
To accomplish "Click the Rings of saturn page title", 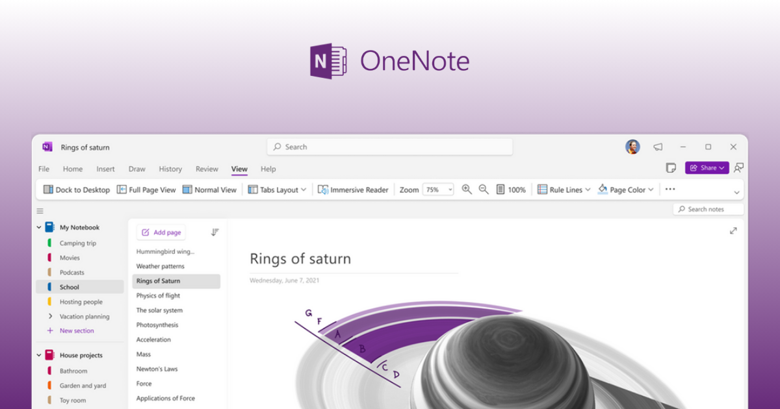I will pos(300,258).
